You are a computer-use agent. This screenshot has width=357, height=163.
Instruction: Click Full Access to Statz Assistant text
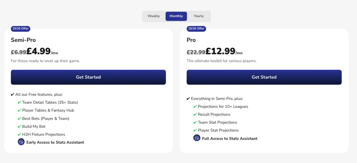click(230, 138)
